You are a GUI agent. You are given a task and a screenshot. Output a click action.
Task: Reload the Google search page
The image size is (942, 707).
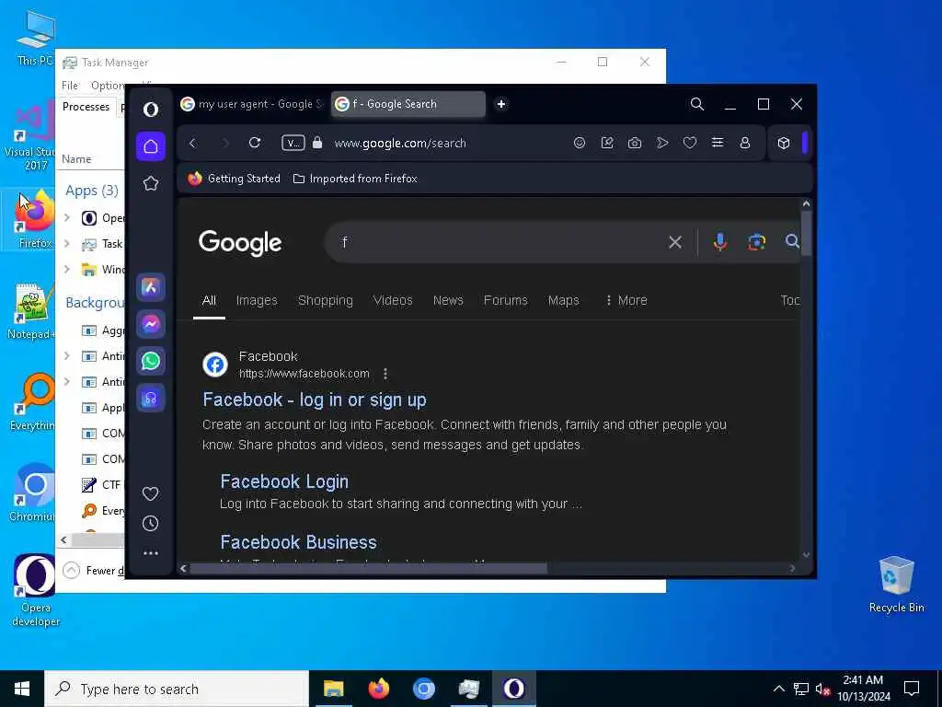[x=255, y=143]
